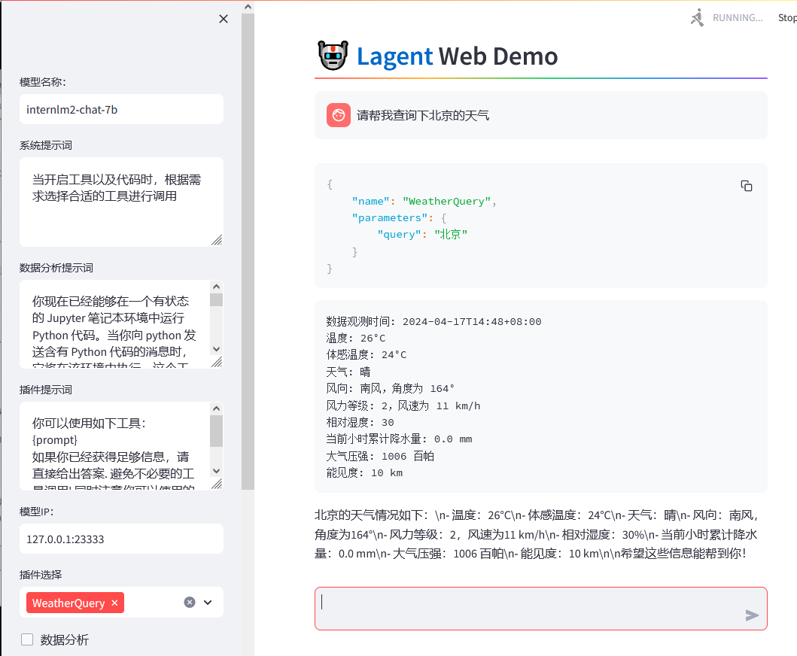Click the 数据分析提示词 label
The image size is (797, 656).
click(56, 268)
